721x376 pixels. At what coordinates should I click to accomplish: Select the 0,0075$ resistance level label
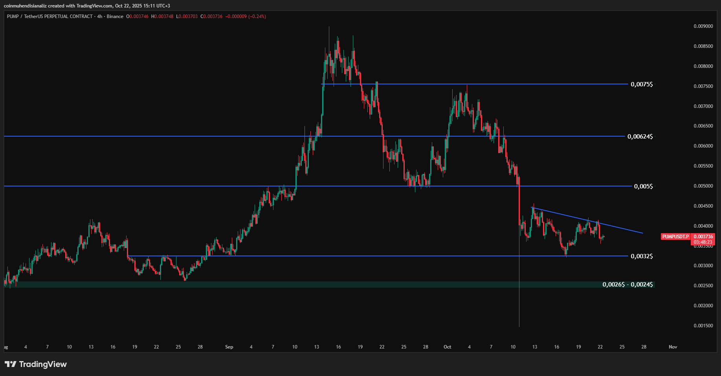pos(642,84)
